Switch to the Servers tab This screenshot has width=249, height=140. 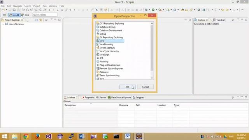click(101, 98)
